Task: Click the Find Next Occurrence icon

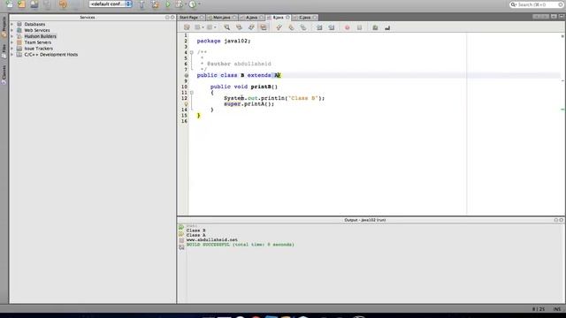Action: pyautogui.click(x=251, y=27)
